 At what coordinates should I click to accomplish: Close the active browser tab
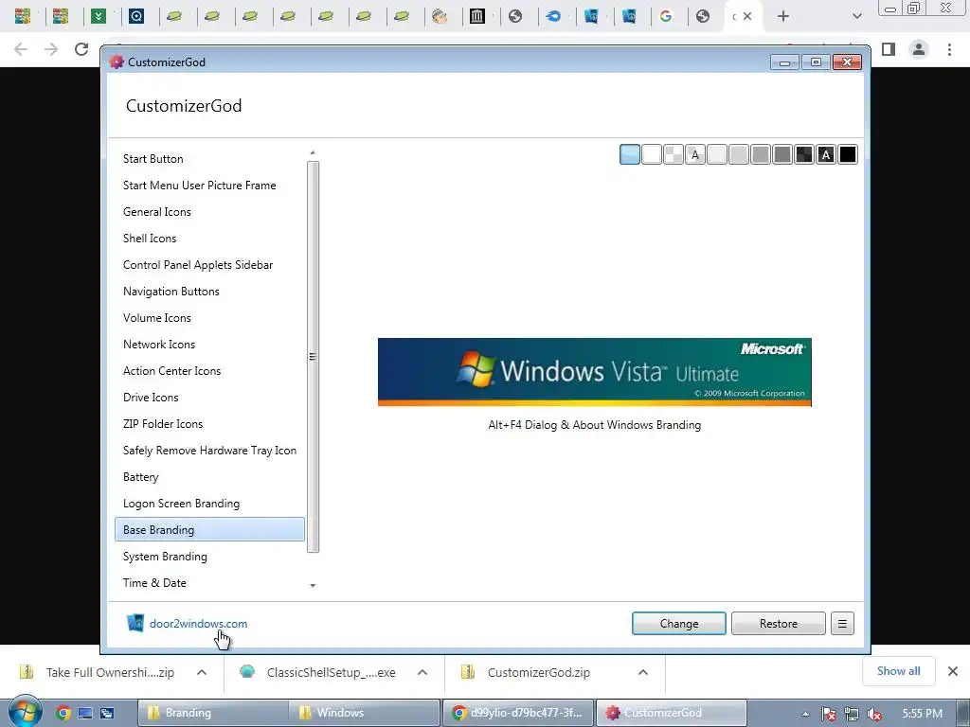(x=747, y=16)
